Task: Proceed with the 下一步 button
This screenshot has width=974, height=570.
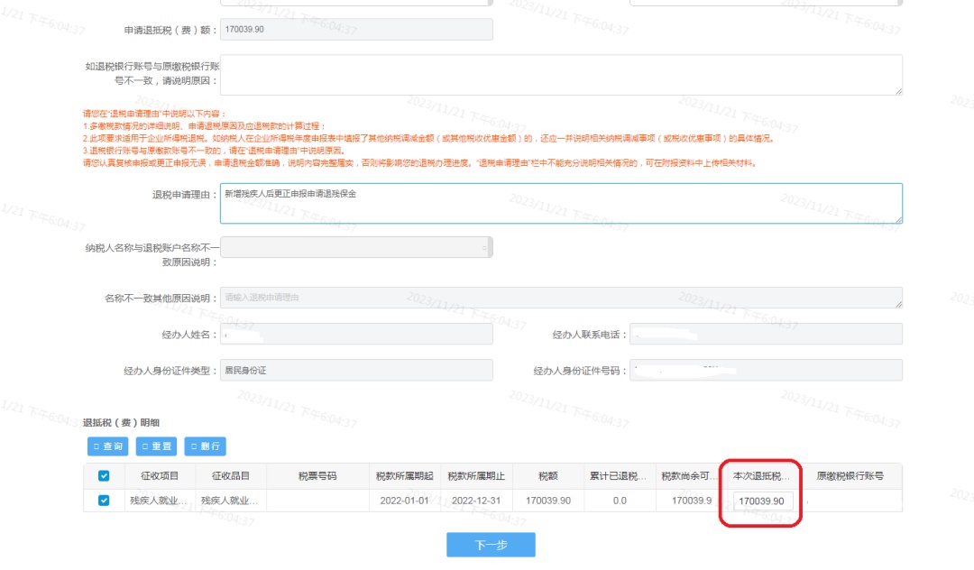Action: [x=491, y=545]
